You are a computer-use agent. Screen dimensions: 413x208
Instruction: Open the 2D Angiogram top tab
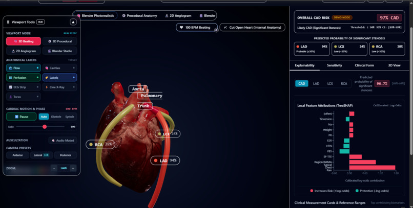178,15
